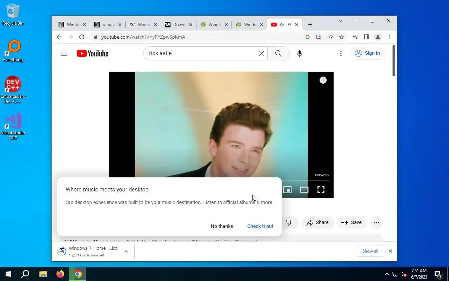Dismiss the popup with No thanks
The height and width of the screenshot is (281, 449).
click(x=222, y=226)
